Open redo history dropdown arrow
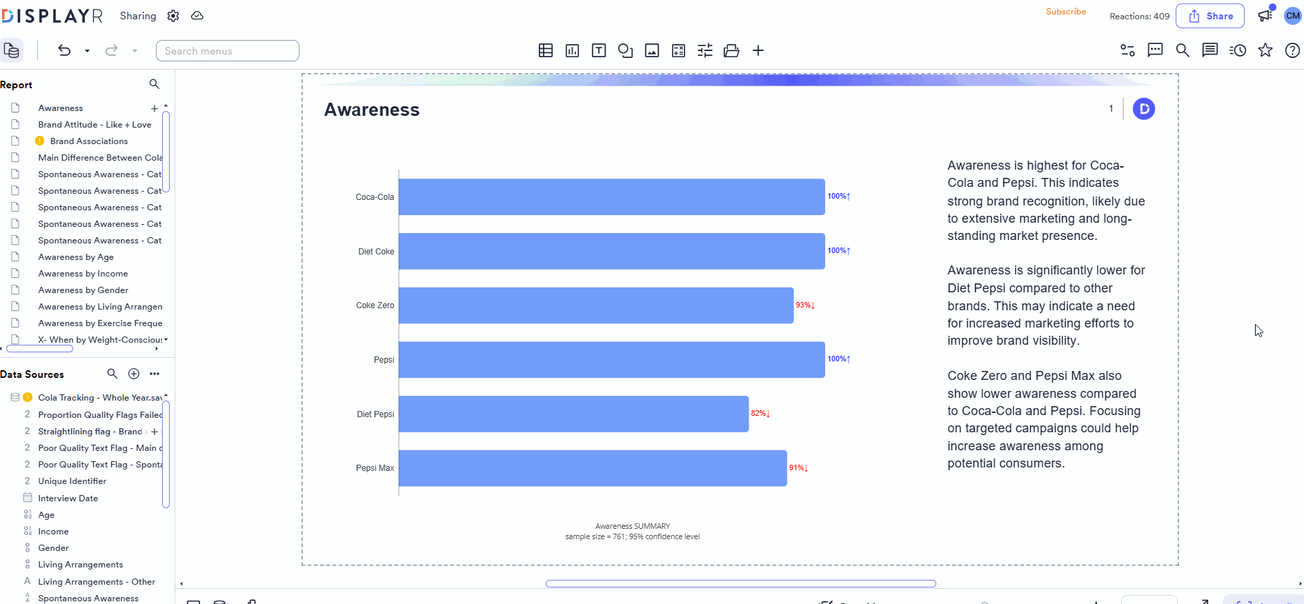The image size is (1304, 604). (x=135, y=51)
